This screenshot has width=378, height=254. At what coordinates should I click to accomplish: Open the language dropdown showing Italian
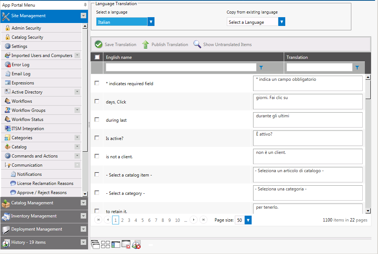[151, 21]
